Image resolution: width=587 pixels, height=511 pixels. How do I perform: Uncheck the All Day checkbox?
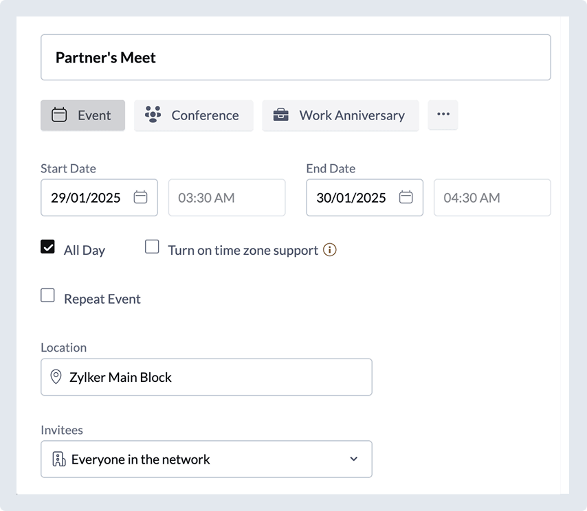[47, 247]
